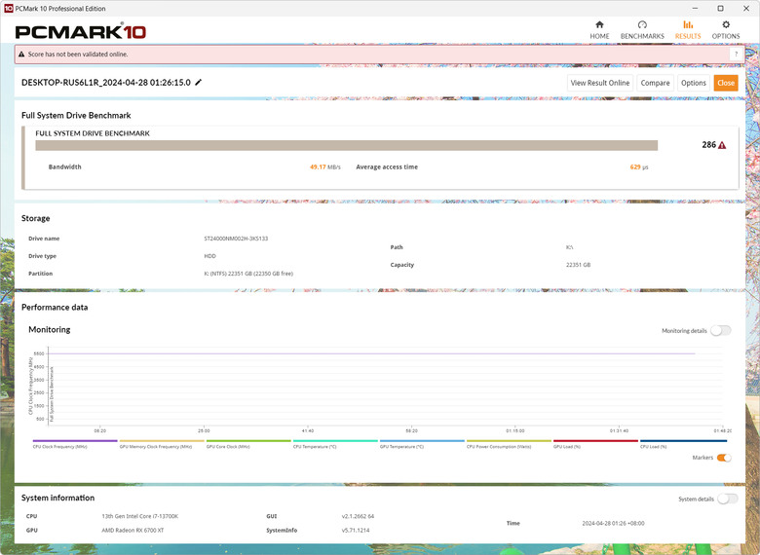Select CPU Power Consumption yellow legend
Screen dimensions: 760x555
[509, 441]
